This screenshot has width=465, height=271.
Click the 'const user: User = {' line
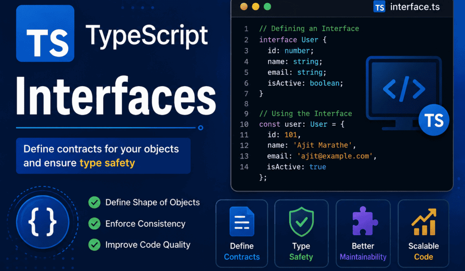tap(302, 124)
